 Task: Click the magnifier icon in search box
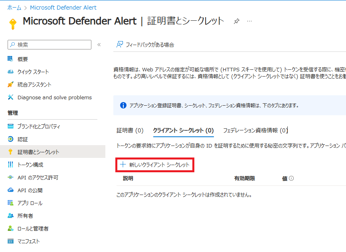(13, 45)
